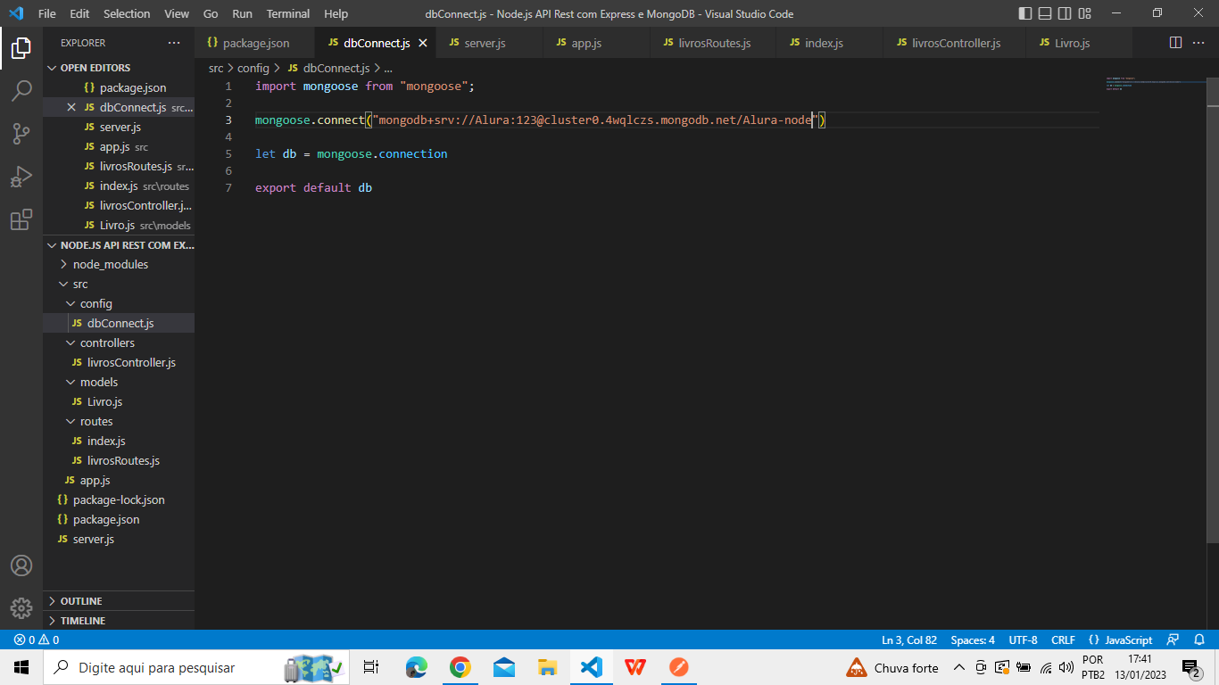1219x685 pixels.
Task: Close dbConnect.js in Open Editors list
Action: click(71, 107)
